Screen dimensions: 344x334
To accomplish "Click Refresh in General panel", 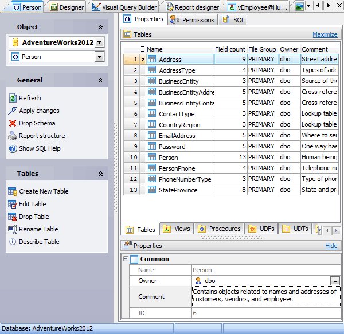I will click(x=30, y=98).
